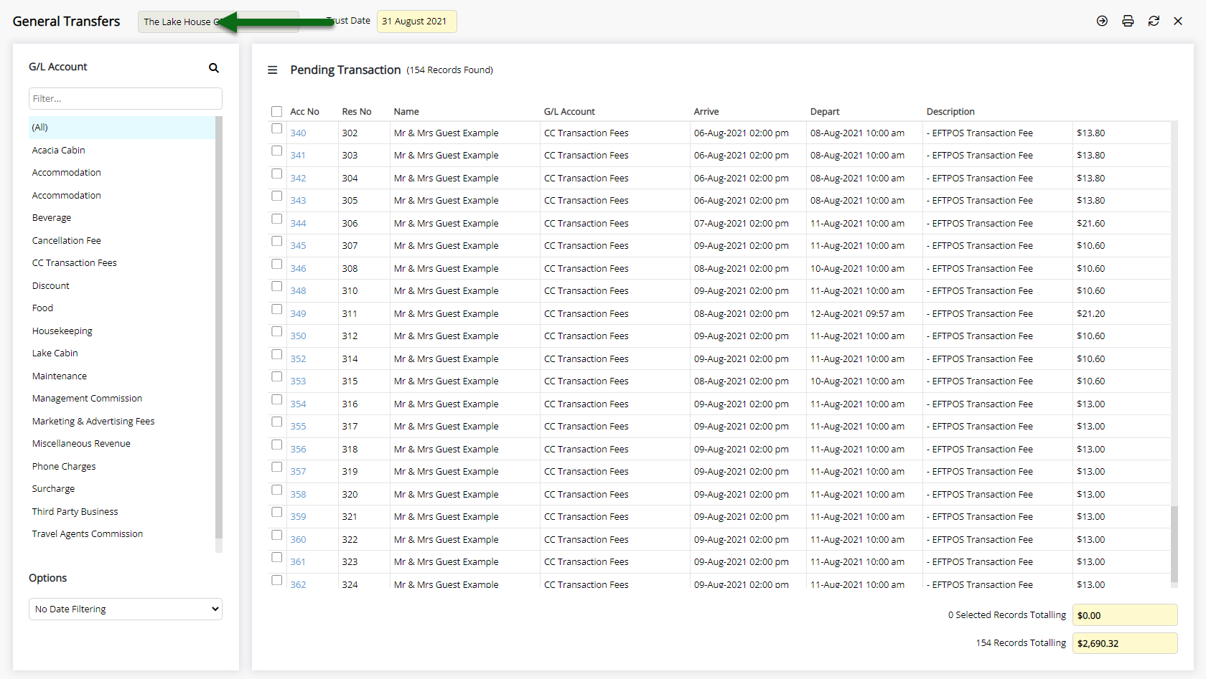Sort by the Description column header
Image resolution: width=1206 pixels, height=679 pixels.
click(950, 112)
